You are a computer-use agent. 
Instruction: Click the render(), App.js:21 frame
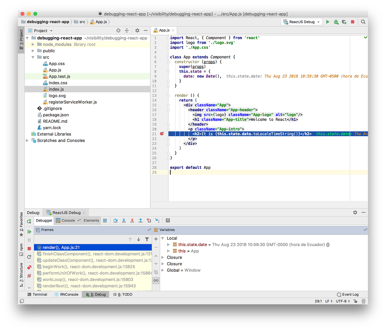(x=63, y=247)
